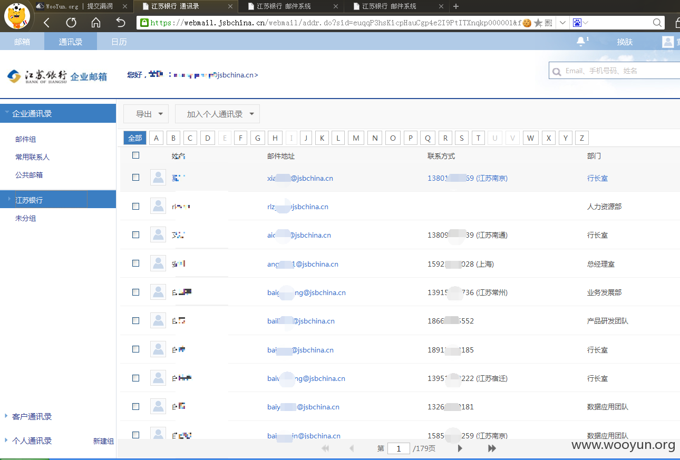The height and width of the screenshot is (460, 680).
Task: Expand the 江苏银行 tree node
Action: (9, 199)
